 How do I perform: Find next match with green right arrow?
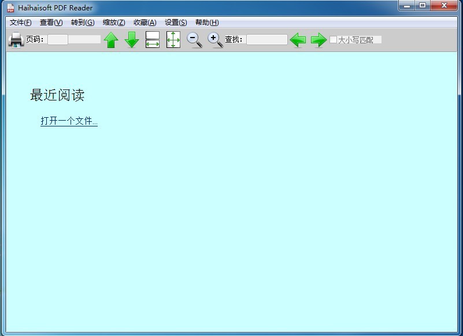(x=318, y=40)
